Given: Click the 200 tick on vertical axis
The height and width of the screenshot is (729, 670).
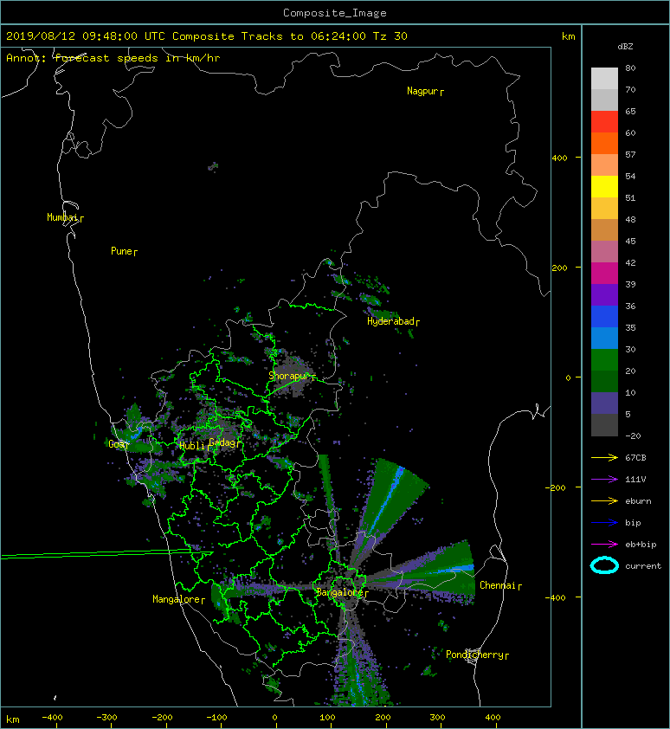Looking at the screenshot, I should pyautogui.click(x=559, y=268).
